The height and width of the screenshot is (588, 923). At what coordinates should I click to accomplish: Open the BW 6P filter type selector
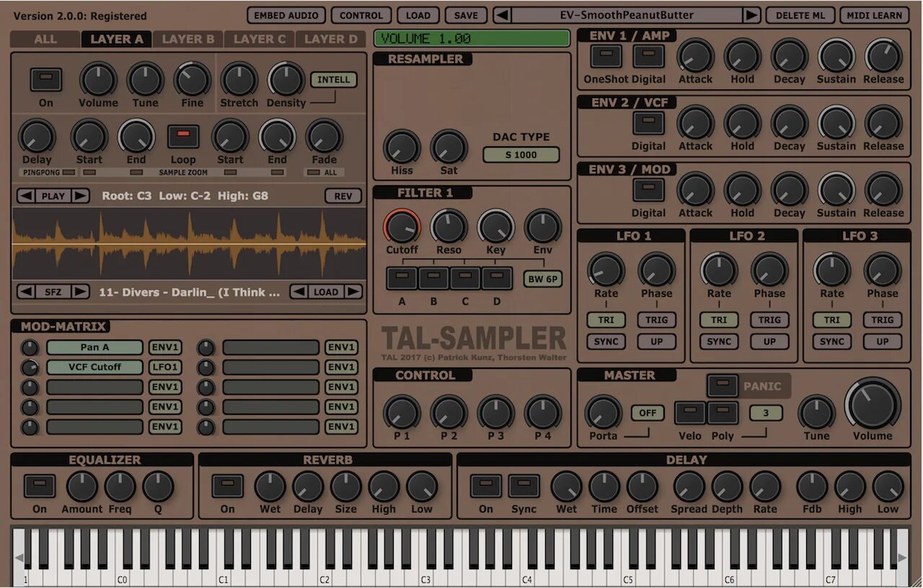(x=543, y=279)
